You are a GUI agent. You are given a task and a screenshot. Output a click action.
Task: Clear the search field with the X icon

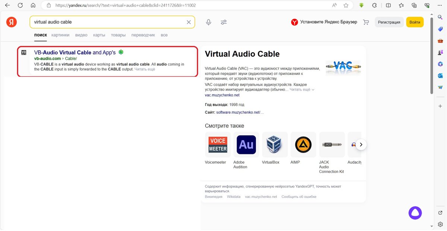(188, 22)
